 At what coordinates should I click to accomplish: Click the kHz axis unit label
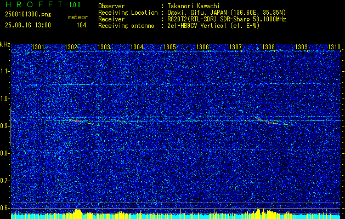tap(5, 44)
